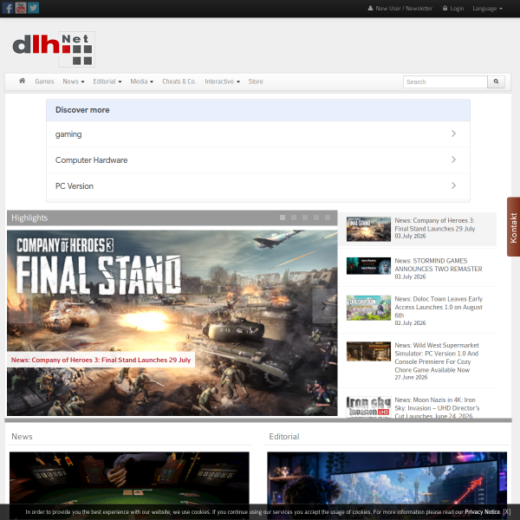Click chevron next to Computer Hardware
The height and width of the screenshot is (520, 520).
click(x=453, y=159)
